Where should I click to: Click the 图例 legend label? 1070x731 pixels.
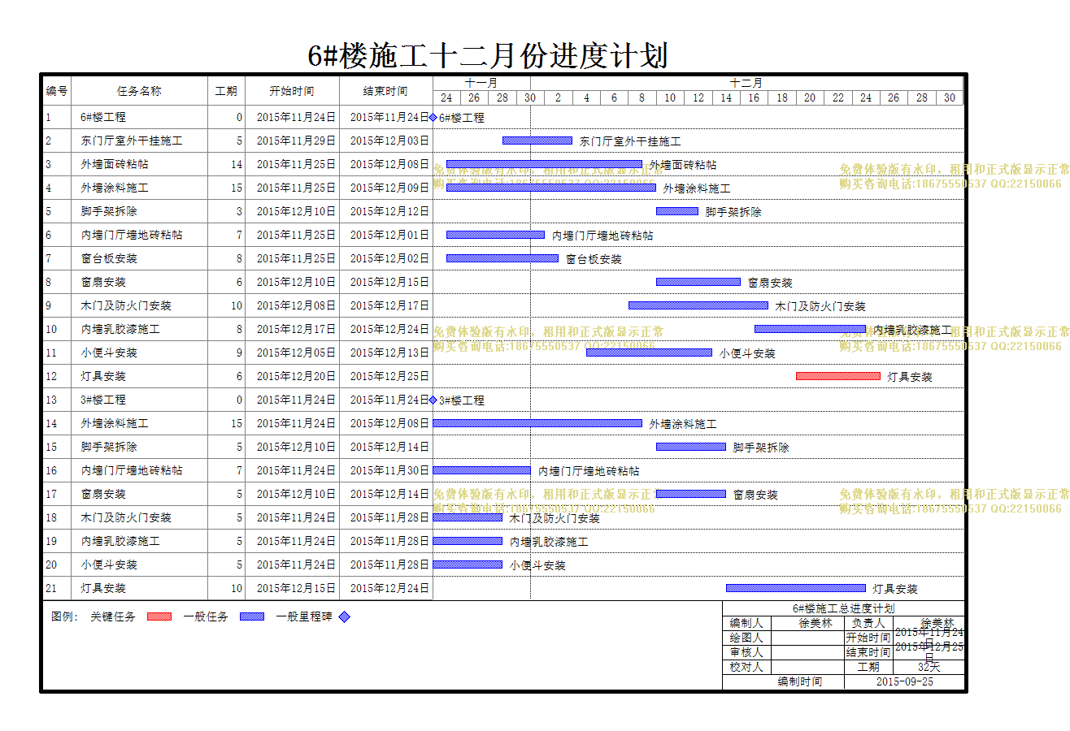(63, 616)
